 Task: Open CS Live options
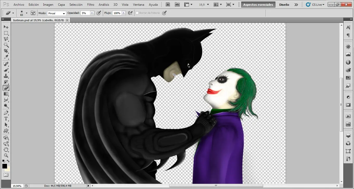click(315, 4)
